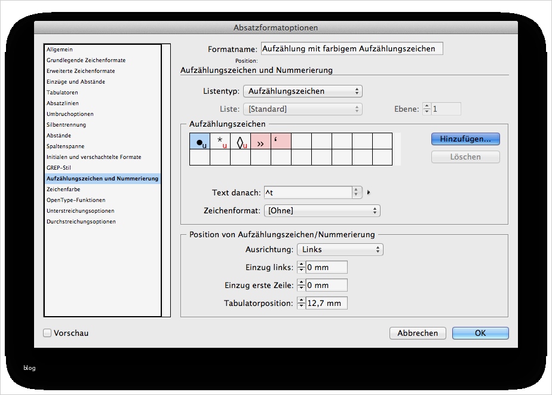The width and height of the screenshot is (552, 395).
Task: Open the Text danach dropdown
Action: pos(356,192)
